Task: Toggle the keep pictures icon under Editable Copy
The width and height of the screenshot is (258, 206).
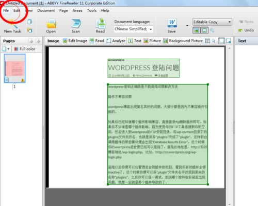Action: click(197, 30)
